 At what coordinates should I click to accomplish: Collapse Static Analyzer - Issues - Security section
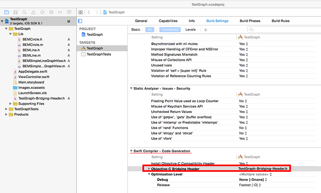(x=131, y=88)
